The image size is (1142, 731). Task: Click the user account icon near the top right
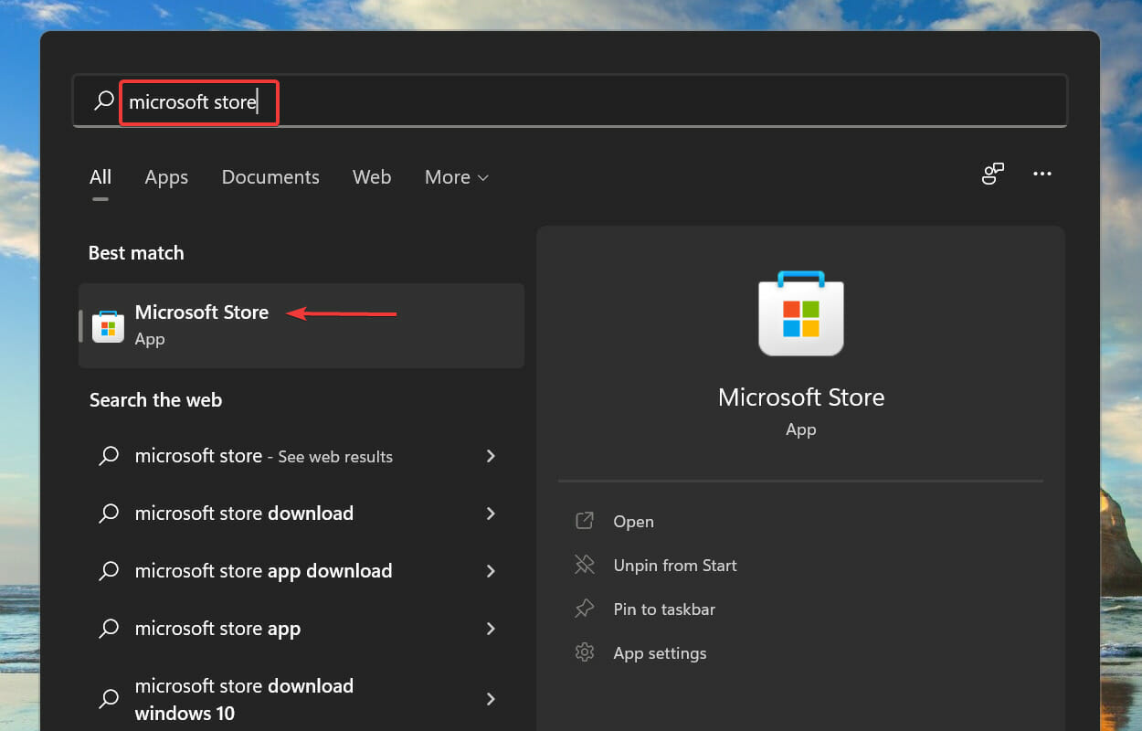[993, 174]
